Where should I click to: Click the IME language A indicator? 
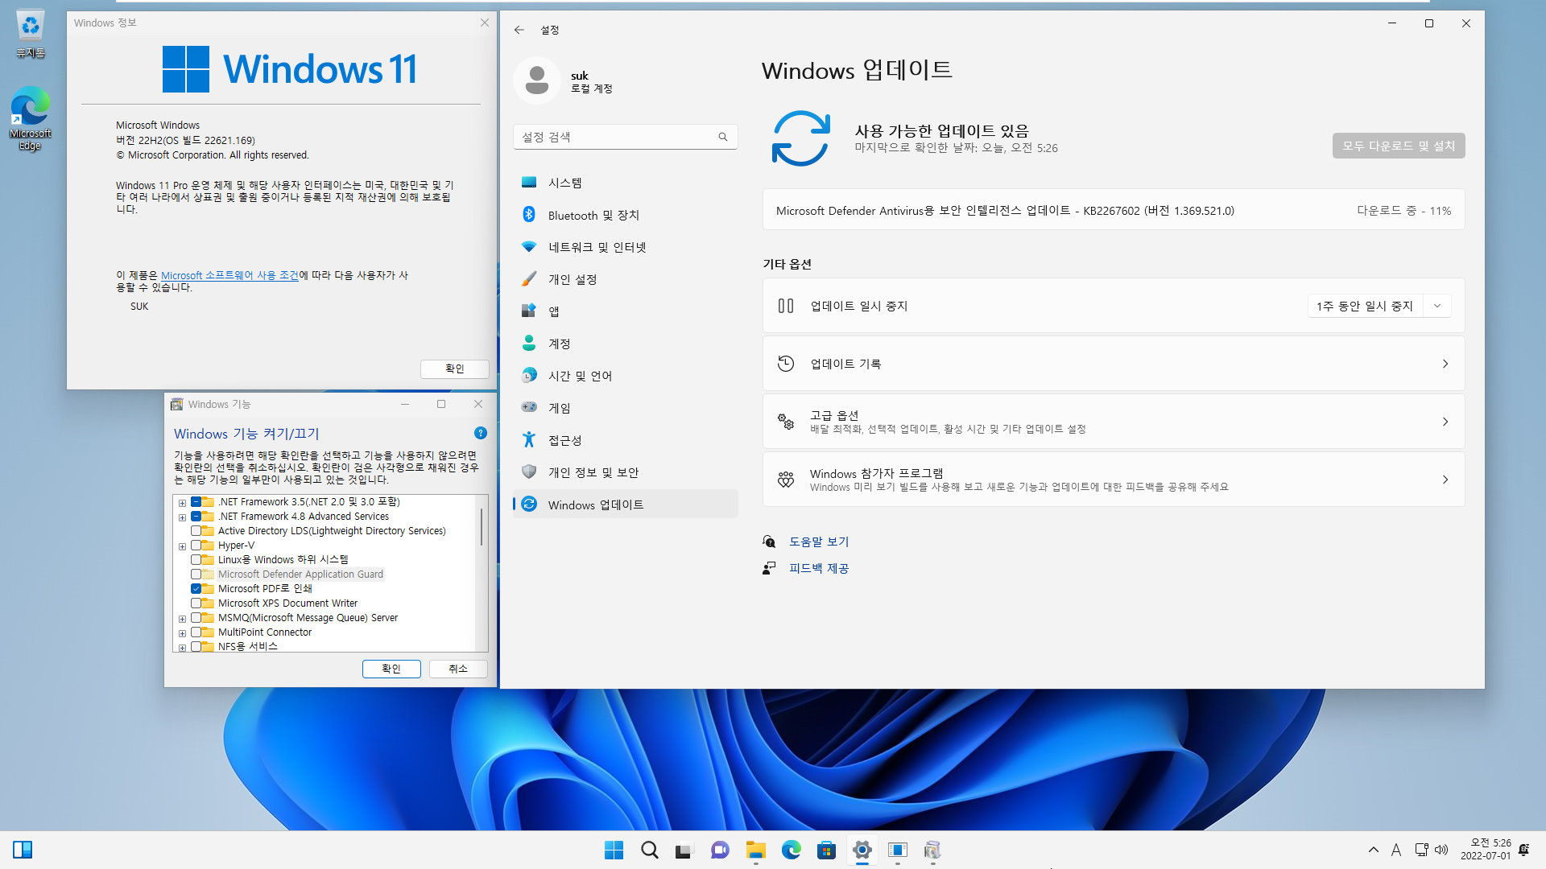1396,850
